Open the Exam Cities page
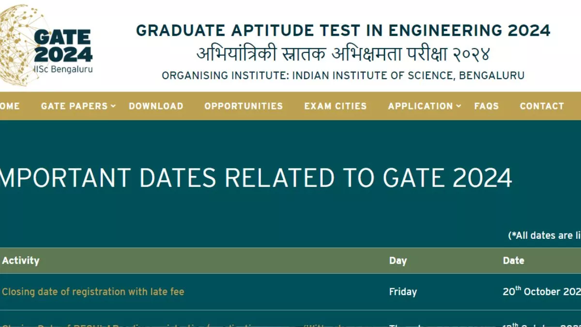 click(x=336, y=106)
